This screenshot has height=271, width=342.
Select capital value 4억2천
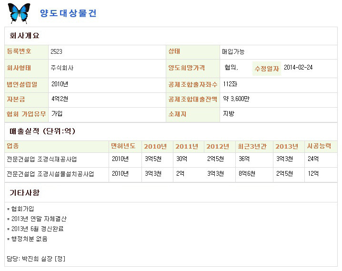click(60, 99)
